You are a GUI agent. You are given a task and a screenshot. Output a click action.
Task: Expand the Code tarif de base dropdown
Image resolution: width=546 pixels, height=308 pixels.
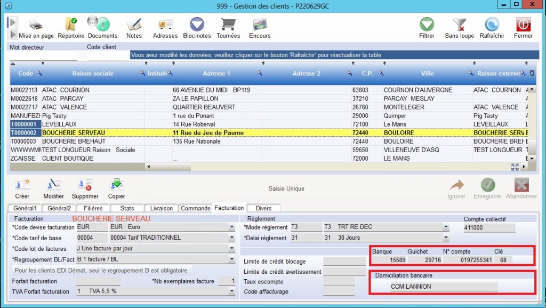(232, 238)
